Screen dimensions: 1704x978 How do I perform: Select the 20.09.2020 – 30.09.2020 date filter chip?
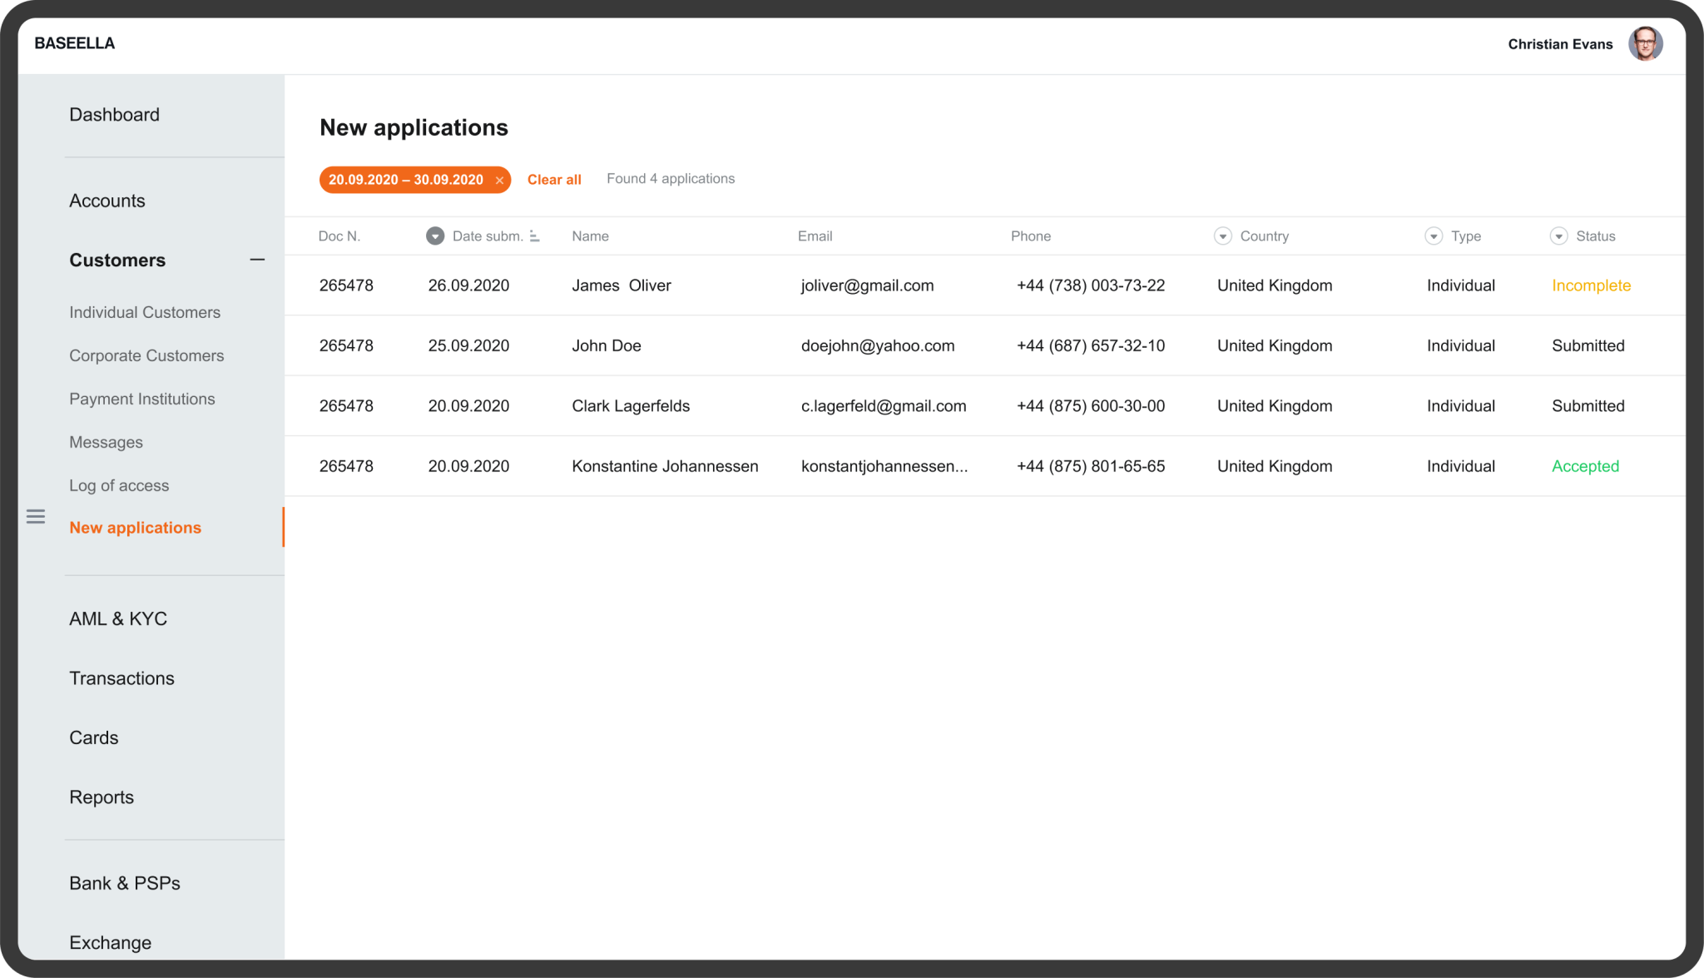tap(406, 180)
